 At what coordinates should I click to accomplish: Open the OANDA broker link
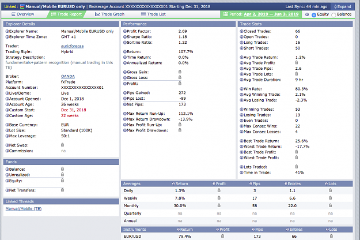tap(68, 76)
